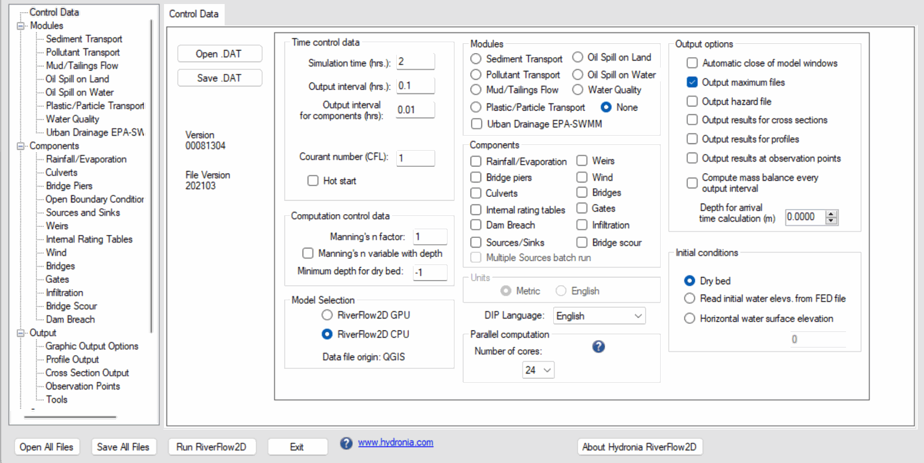
Task: Uncheck Output maximum files option
Action: (692, 83)
